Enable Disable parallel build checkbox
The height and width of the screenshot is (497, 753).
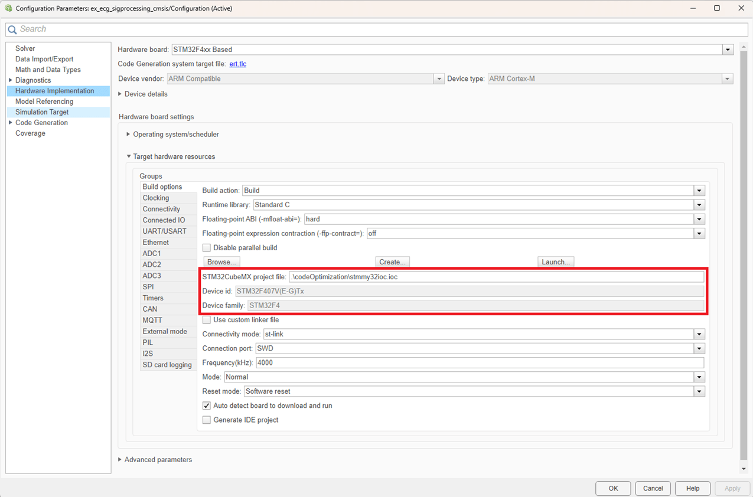(x=207, y=248)
